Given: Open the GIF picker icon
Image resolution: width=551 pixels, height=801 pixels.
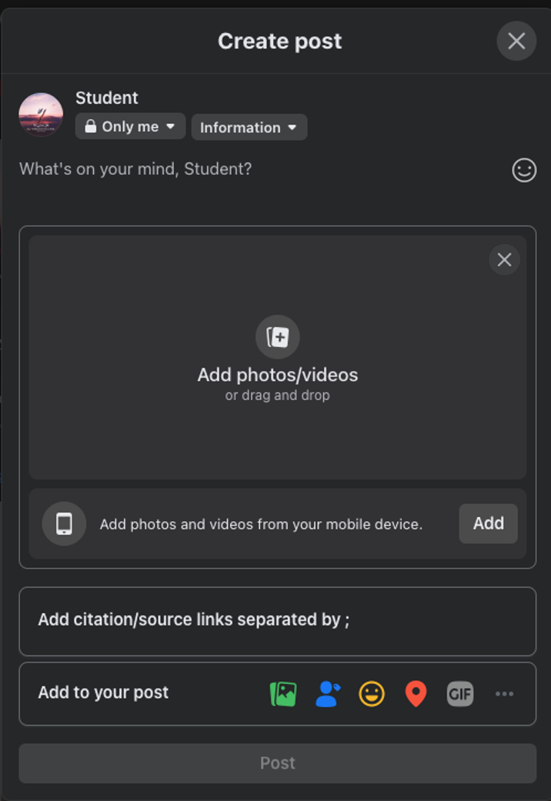Looking at the screenshot, I should pos(460,694).
